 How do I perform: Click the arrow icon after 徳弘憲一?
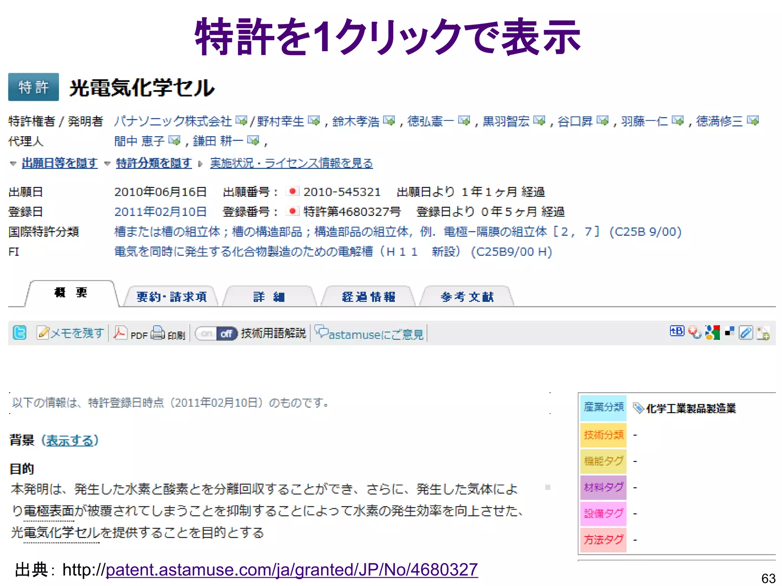pyautogui.click(x=464, y=121)
